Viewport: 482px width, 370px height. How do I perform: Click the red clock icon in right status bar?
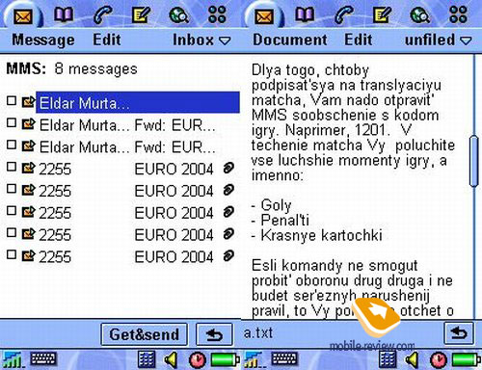[439, 359]
